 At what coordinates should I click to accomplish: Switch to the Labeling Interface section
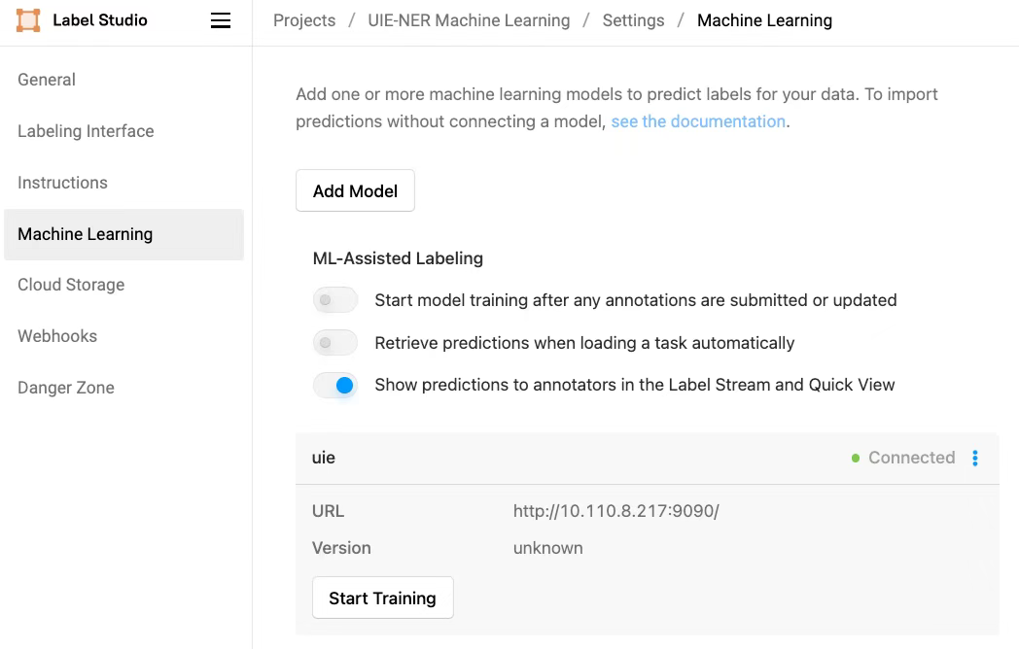tap(85, 130)
